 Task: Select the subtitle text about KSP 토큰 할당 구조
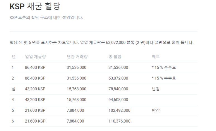coord(46,18)
